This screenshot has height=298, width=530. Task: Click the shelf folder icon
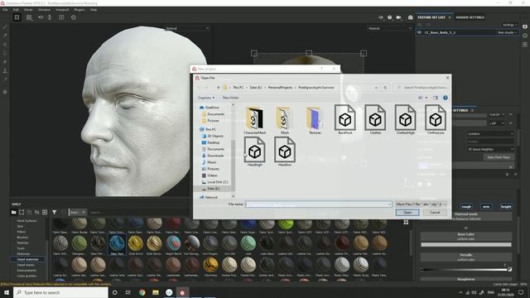[13, 212]
